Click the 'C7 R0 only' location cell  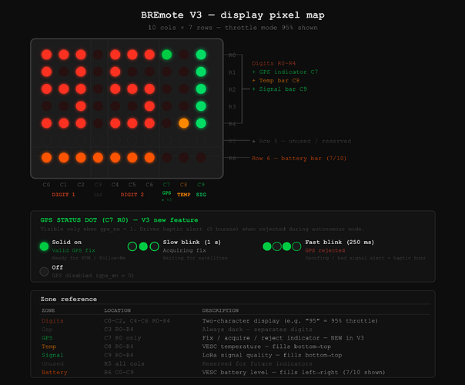point(122,338)
